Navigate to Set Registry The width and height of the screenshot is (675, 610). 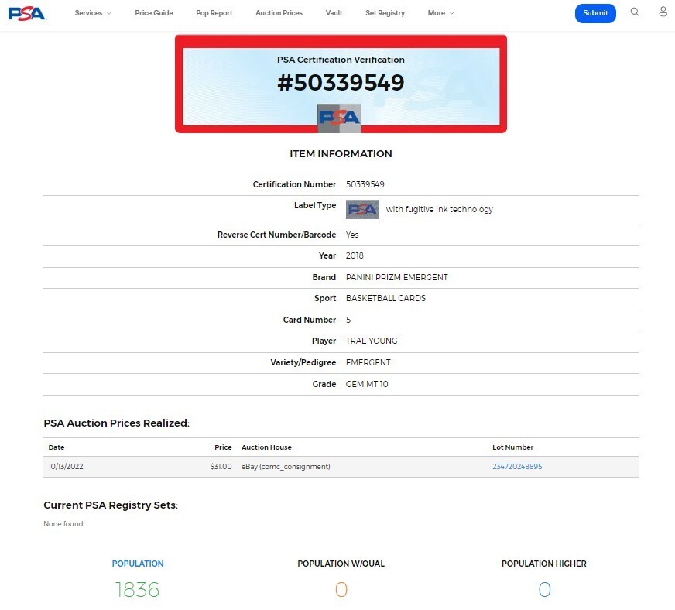(385, 13)
